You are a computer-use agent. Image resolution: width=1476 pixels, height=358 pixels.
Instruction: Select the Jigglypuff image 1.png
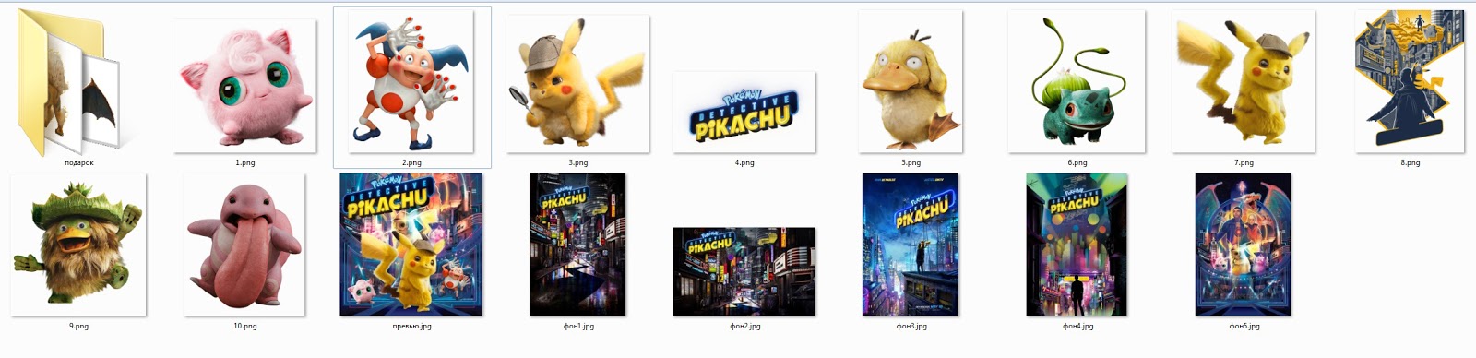click(245, 85)
